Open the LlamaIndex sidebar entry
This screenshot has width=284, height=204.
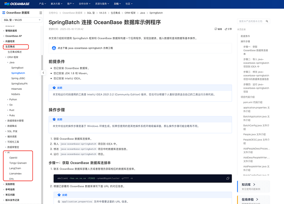[15, 174]
